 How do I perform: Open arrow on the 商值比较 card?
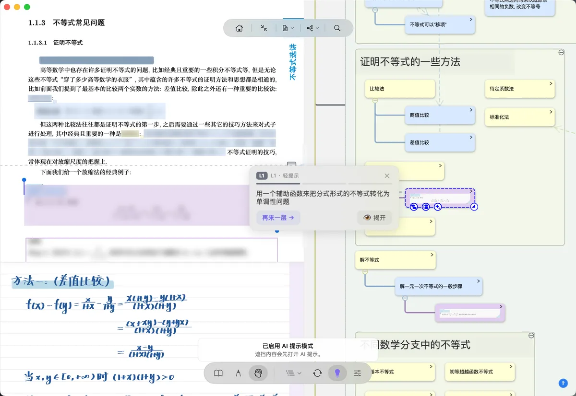point(471,110)
